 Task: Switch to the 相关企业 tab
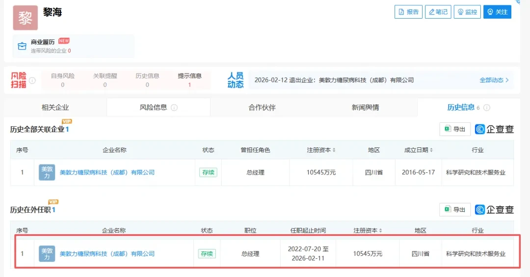(55, 108)
